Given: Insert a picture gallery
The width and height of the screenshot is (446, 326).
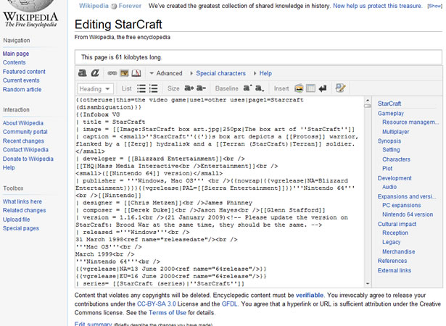Looking at the screenshot, I should click(x=299, y=88).
